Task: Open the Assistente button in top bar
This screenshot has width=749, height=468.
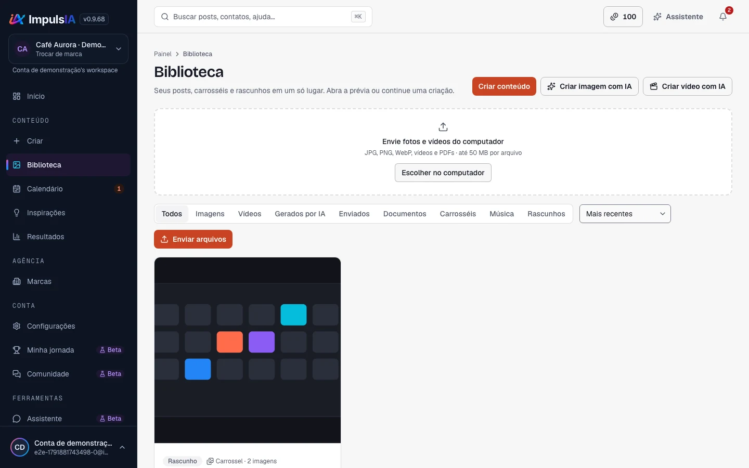Action: pos(678,17)
